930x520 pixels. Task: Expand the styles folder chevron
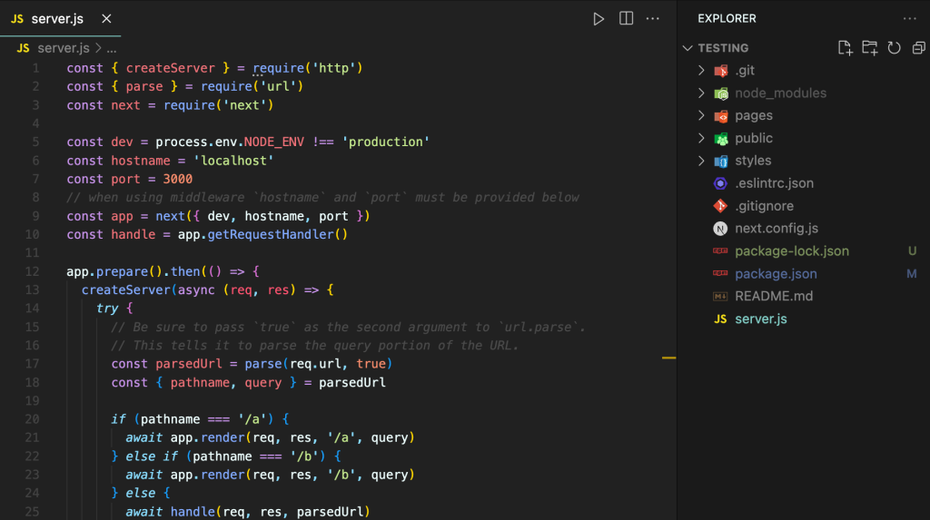point(702,161)
